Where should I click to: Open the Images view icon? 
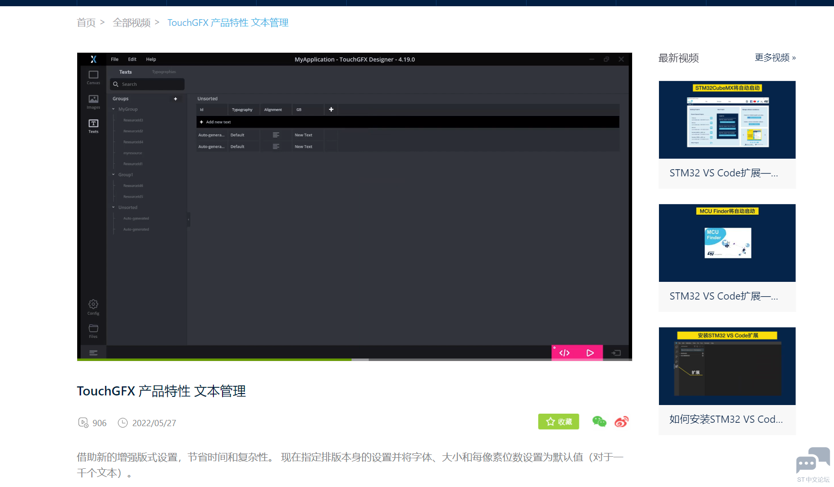[x=94, y=99]
